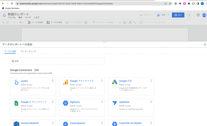Select the Cloud Spanner connector

(82, 123)
